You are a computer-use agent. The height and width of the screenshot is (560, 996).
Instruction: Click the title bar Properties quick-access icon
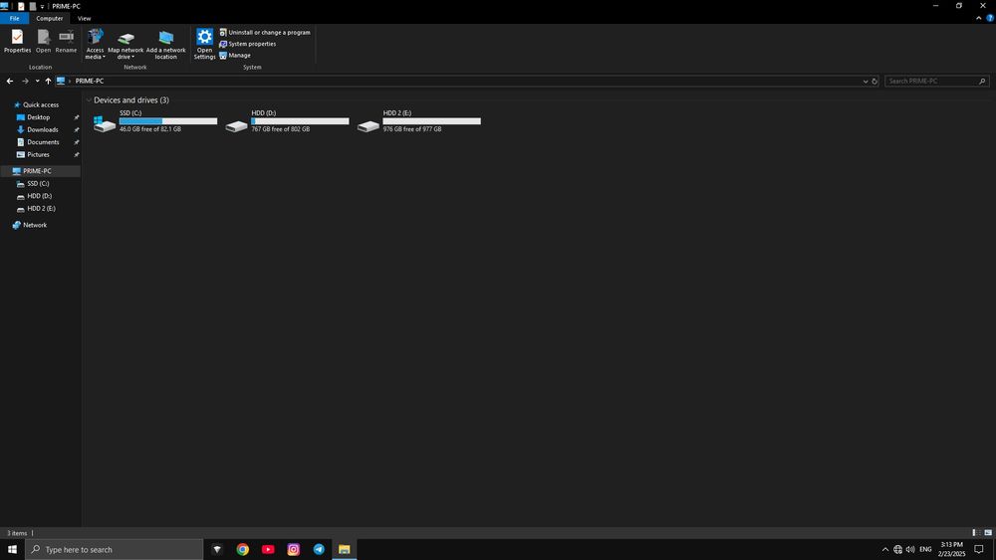(x=21, y=6)
